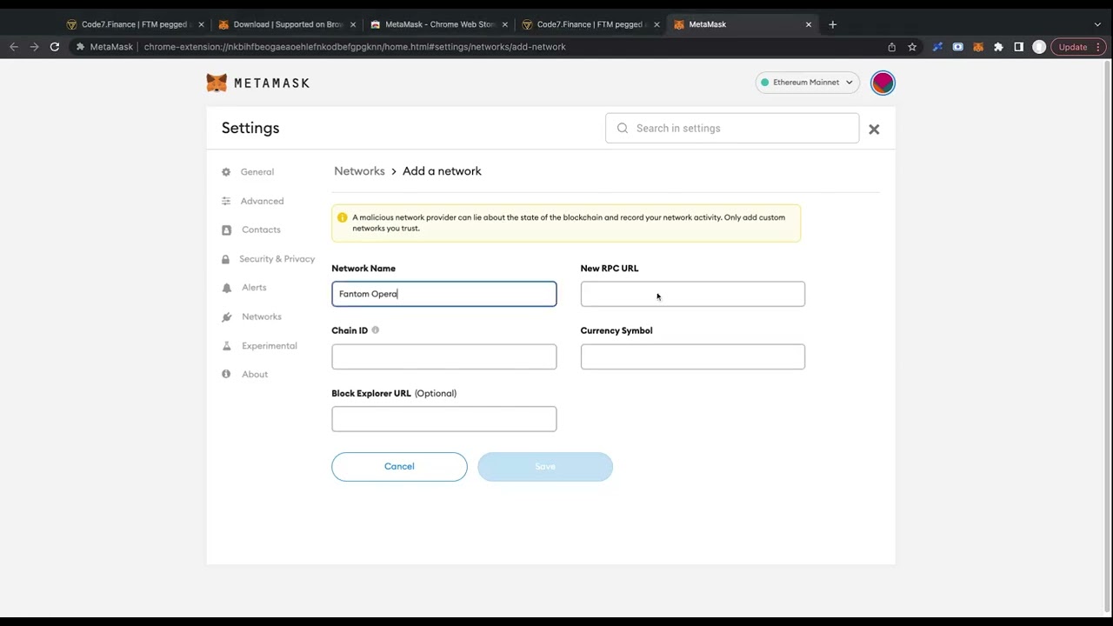Screen dimensions: 1113x626
Task: Click the share page icon in address bar
Action: point(891,47)
